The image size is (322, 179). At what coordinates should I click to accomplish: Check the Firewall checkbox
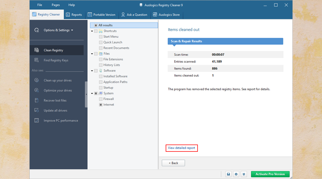pos(101,99)
